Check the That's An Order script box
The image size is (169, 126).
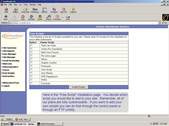point(31,46)
